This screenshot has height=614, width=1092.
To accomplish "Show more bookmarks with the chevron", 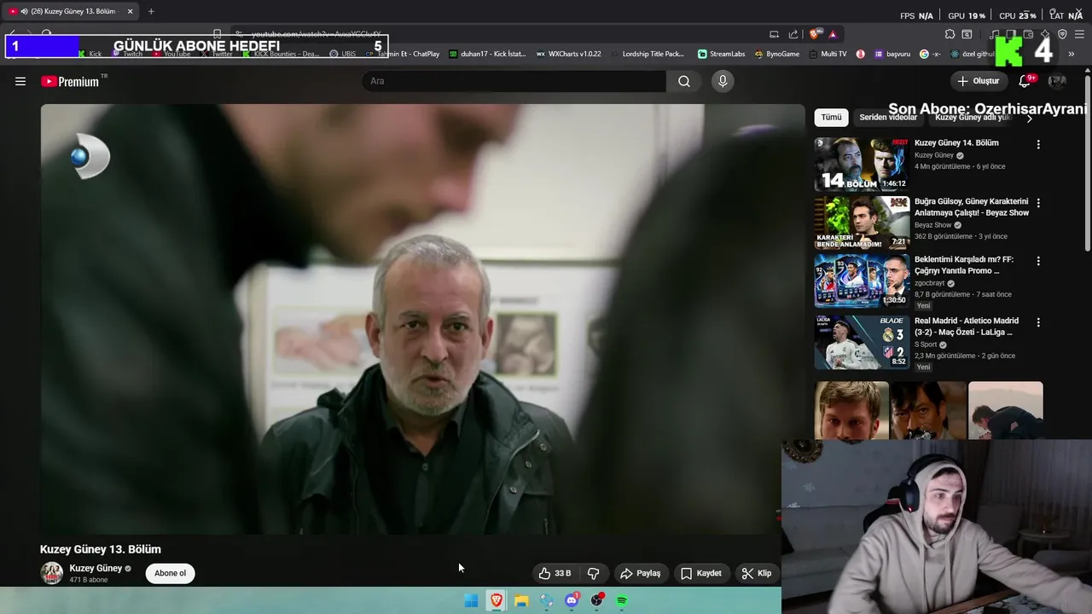I will click(1071, 54).
